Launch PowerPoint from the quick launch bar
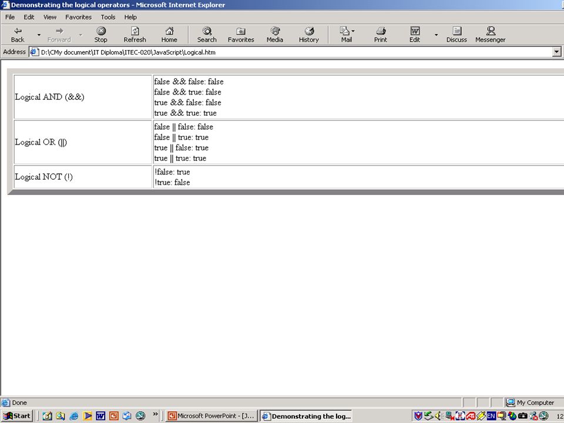 (113, 416)
